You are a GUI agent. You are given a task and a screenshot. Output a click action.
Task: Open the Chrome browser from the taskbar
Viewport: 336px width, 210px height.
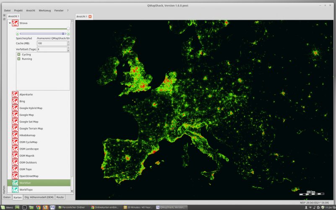click(38, 207)
